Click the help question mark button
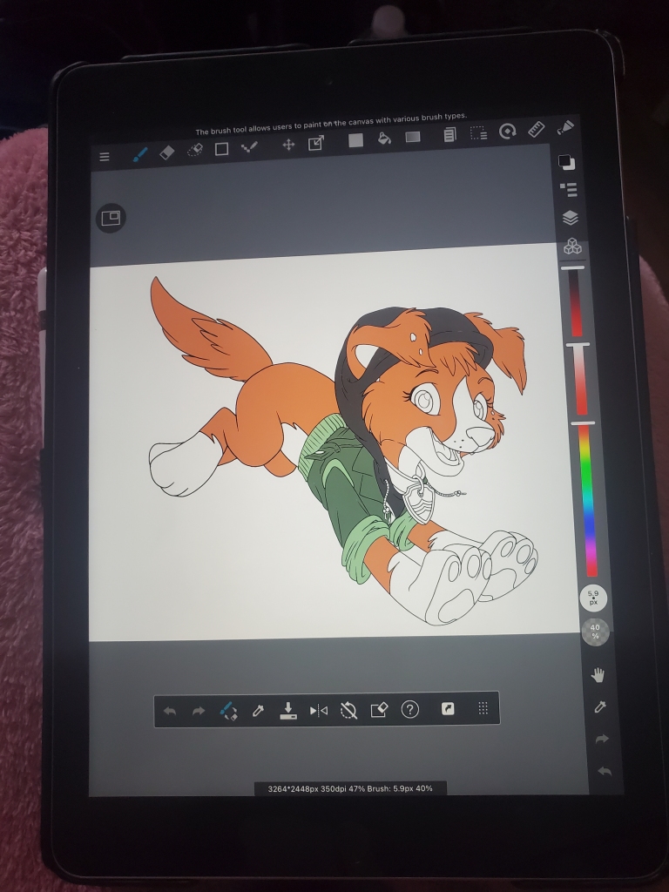This screenshot has width=669, height=892. point(409,709)
